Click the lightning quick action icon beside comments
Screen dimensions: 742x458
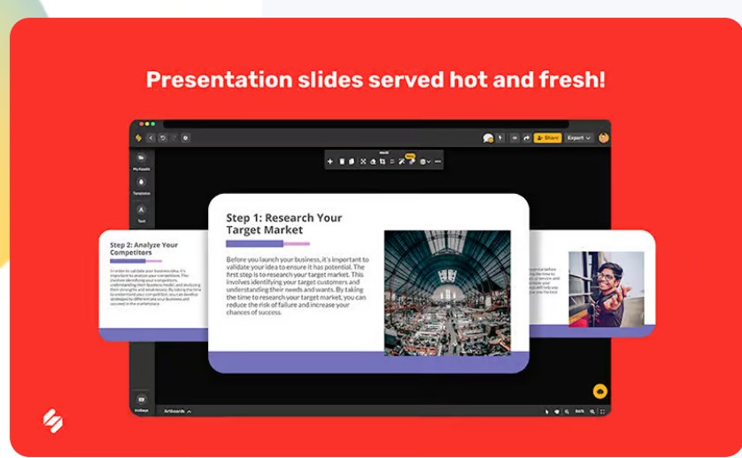pyautogui.click(x=500, y=138)
